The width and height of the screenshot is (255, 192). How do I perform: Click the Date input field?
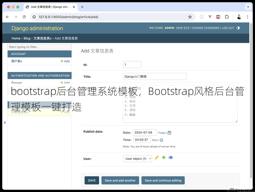[x=145, y=132]
